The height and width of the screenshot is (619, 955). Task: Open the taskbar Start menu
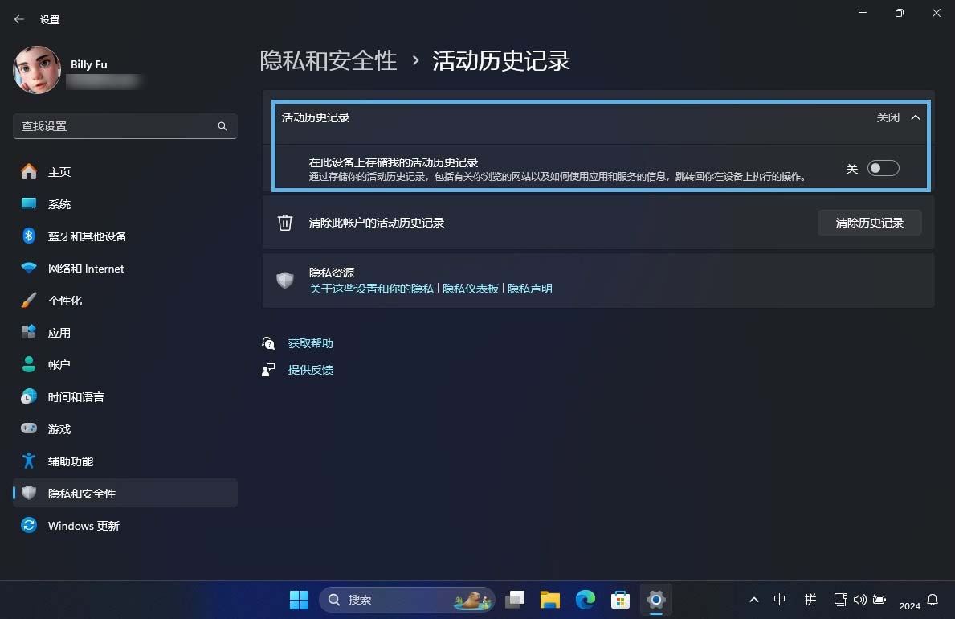point(298,600)
